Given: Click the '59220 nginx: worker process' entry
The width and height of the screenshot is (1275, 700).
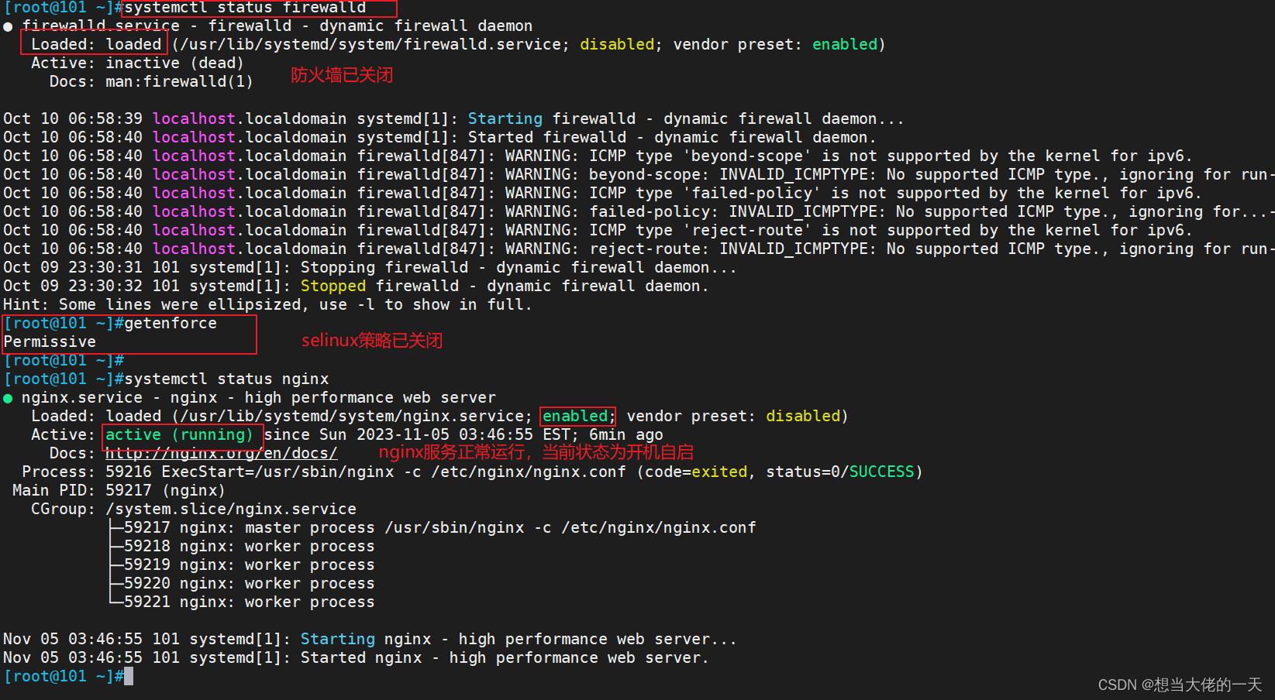Looking at the screenshot, I should click(249, 583).
